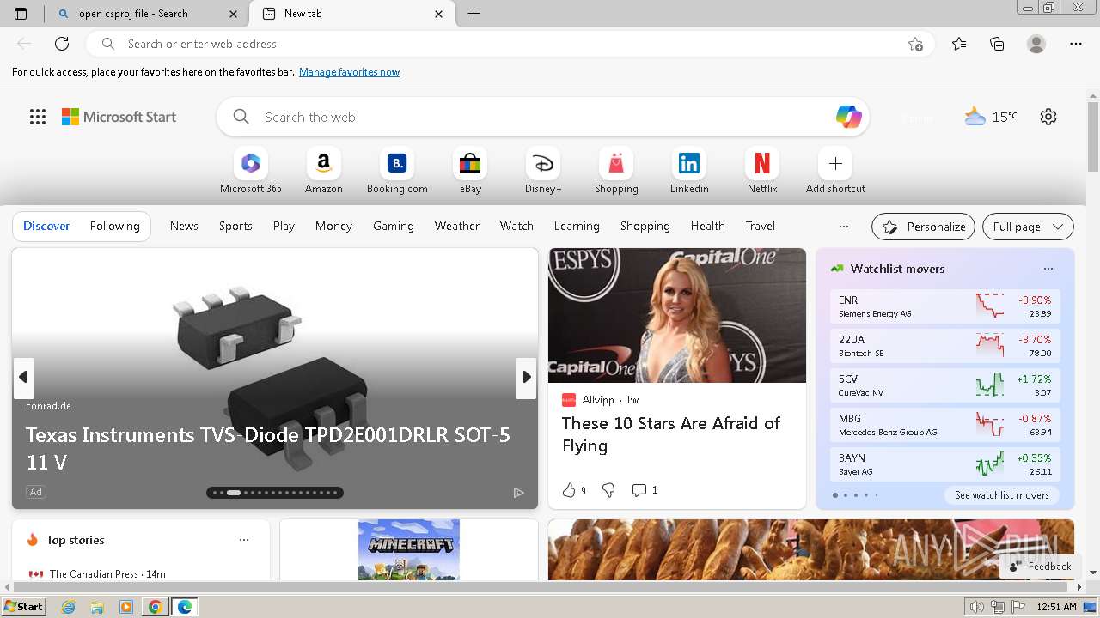This screenshot has width=1100, height=618.
Task: Open a new browser tab
Action: coord(474,14)
